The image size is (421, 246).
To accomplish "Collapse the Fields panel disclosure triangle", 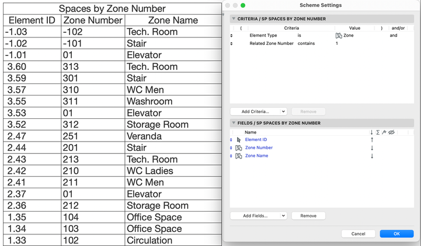I will pyautogui.click(x=234, y=123).
